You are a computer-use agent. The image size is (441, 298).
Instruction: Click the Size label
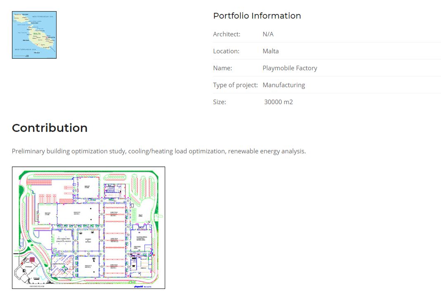tap(220, 102)
